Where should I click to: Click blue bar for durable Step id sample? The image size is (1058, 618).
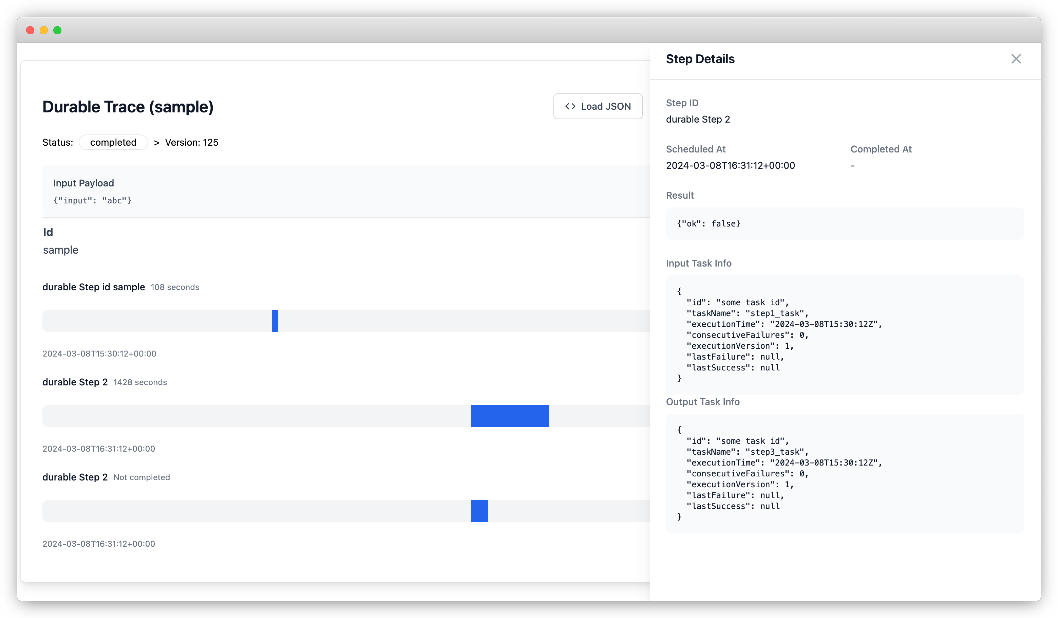click(275, 321)
